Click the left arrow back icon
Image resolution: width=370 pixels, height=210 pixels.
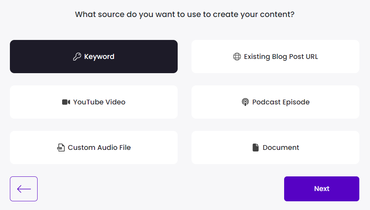(24, 189)
